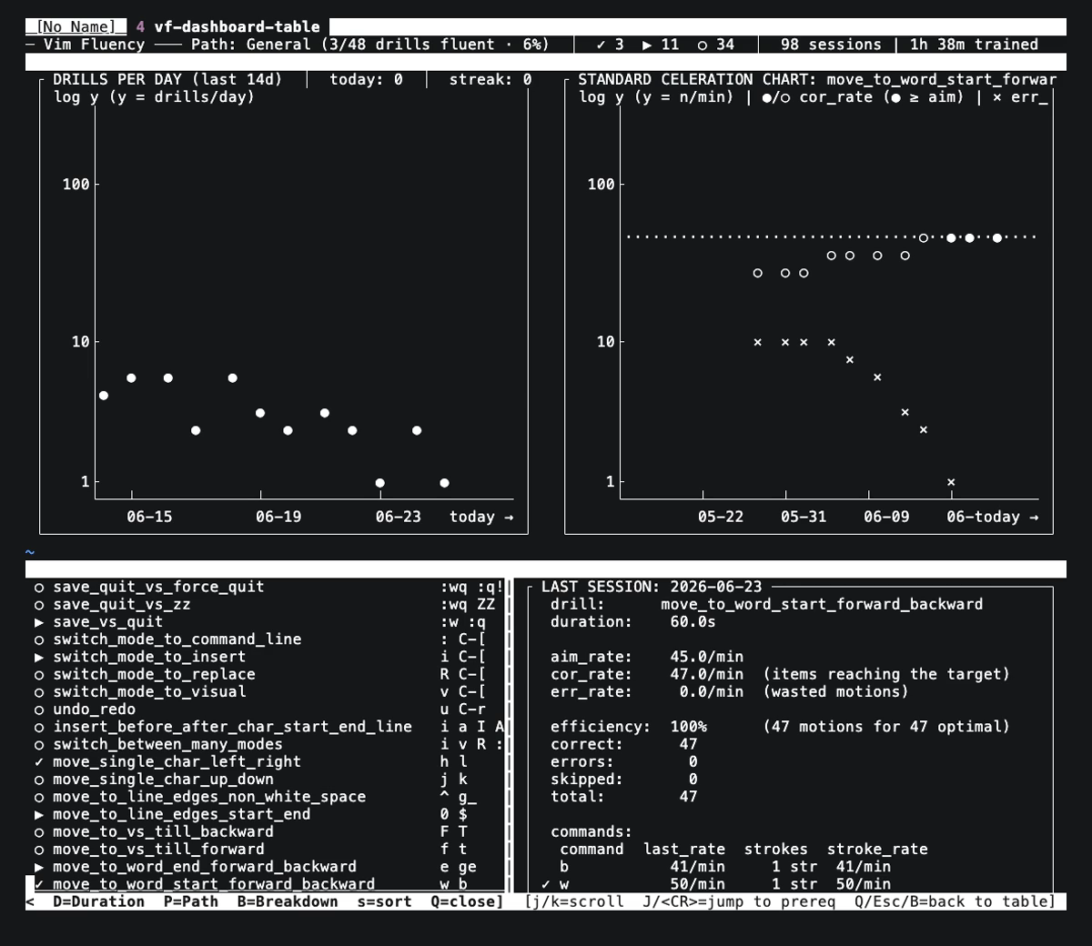1092x946 pixels.
Task: Click '1h 38m trained' in top status line
Action: click(974, 45)
